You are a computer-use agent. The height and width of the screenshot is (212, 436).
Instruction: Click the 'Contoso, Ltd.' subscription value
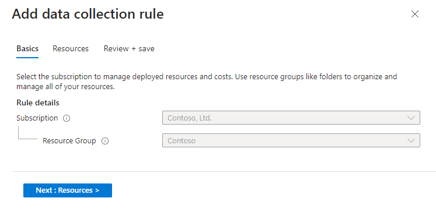[189, 118]
